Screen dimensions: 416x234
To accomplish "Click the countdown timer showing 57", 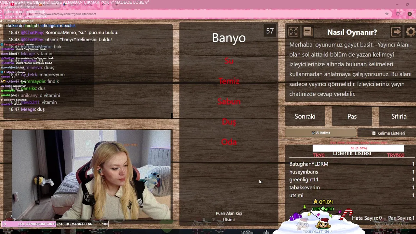I will pos(270,31).
